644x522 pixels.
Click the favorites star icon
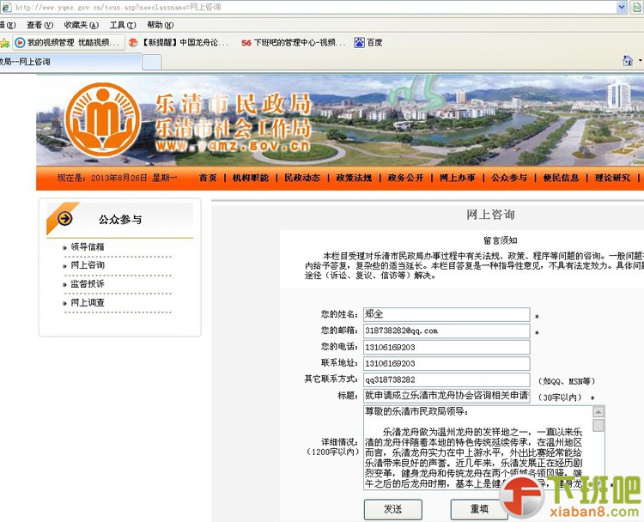(x=4, y=43)
